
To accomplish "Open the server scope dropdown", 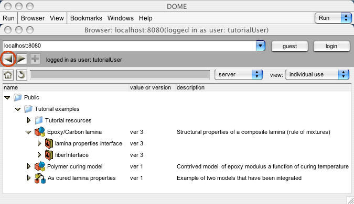I will point(239,74).
